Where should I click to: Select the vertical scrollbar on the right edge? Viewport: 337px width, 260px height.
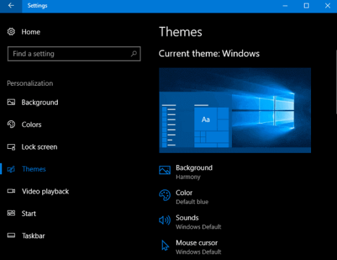tap(336, 82)
